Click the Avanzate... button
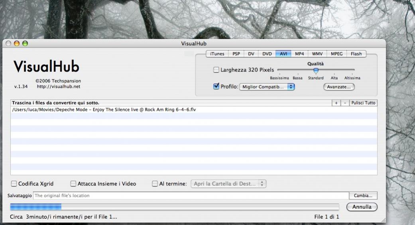The height and width of the screenshot is (225, 415). pyautogui.click(x=339, y=87)
